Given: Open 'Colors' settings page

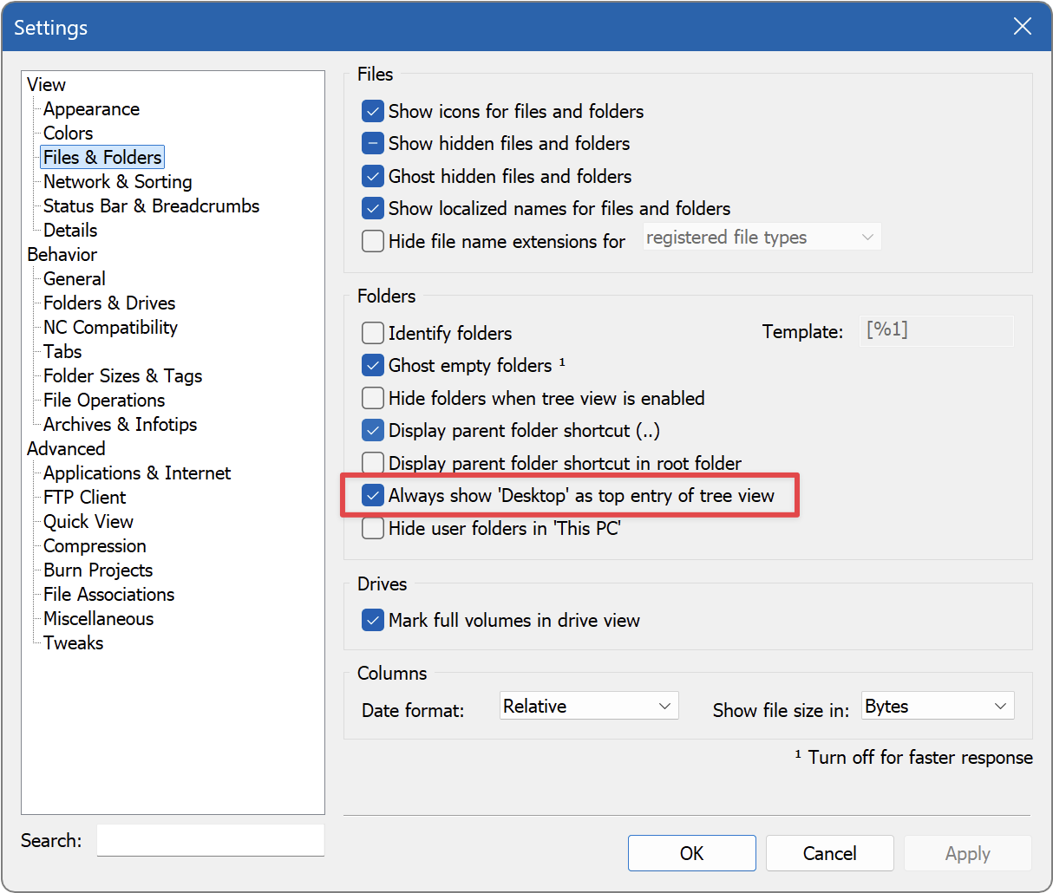Looking at the screenshot, I should click(x=68, y=134).
